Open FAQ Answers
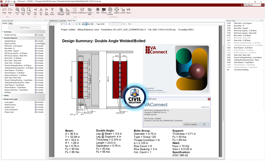 [110, 11]
